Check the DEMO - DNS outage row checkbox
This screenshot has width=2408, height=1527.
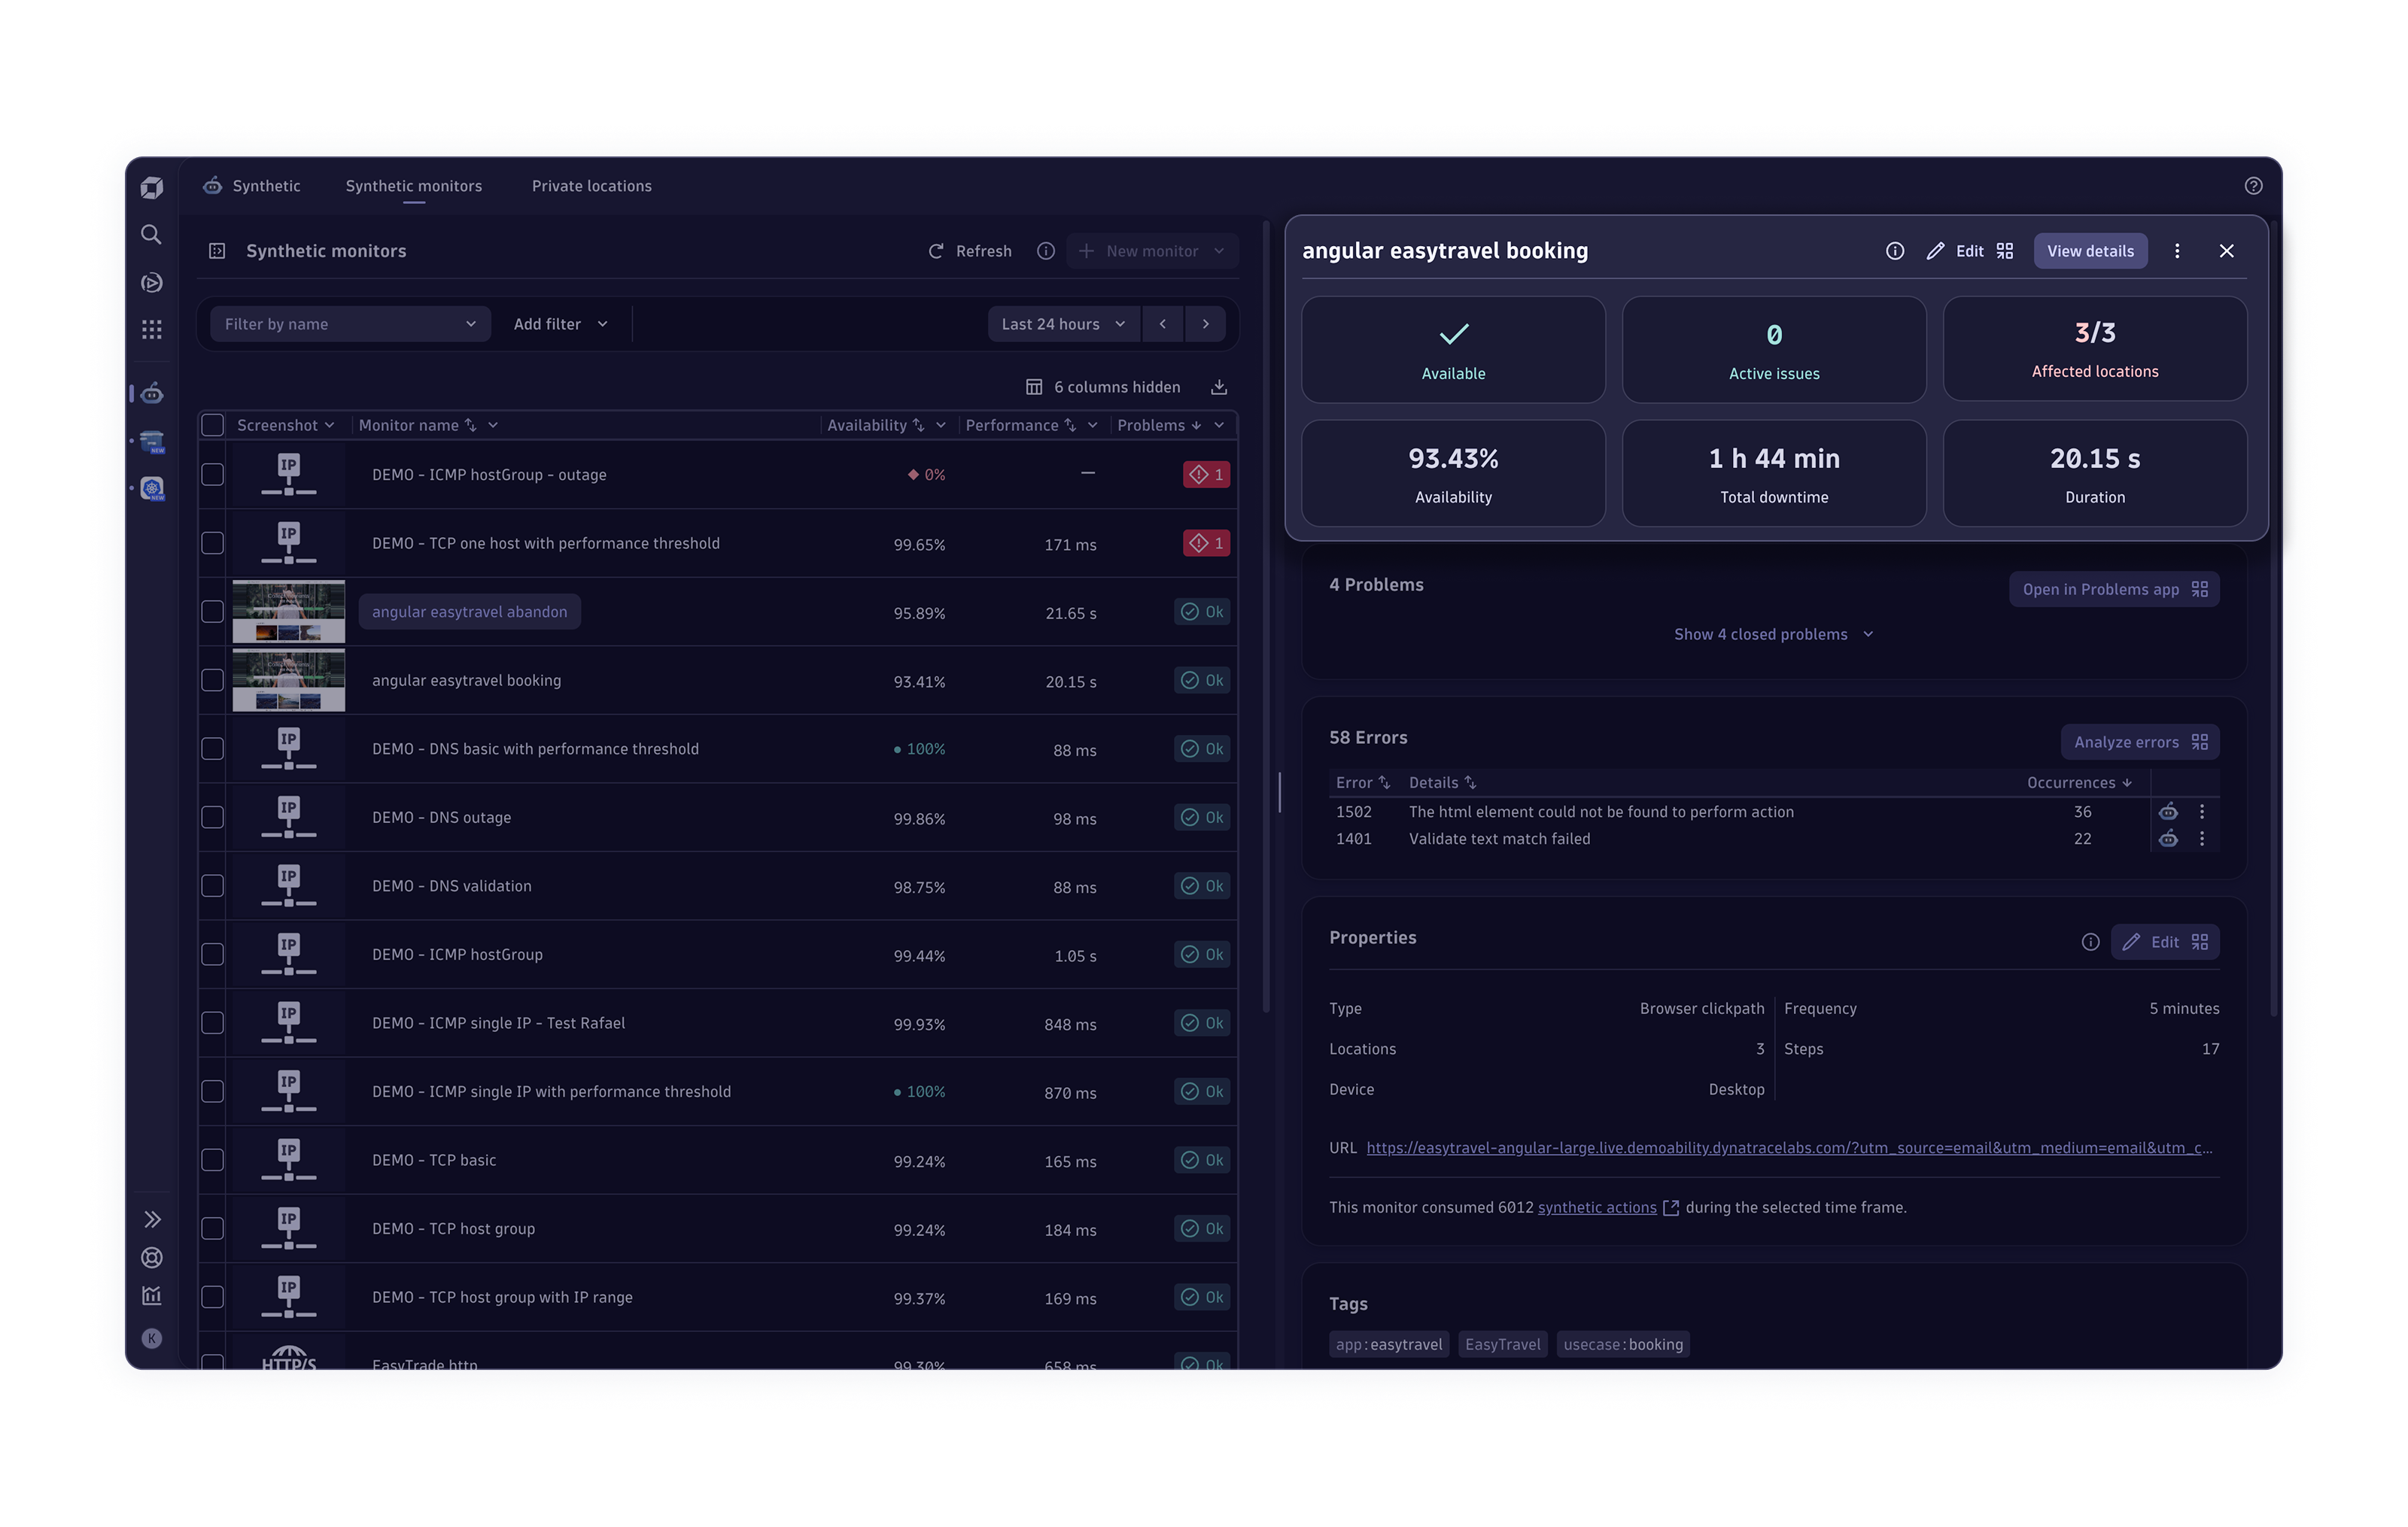[212, 818]
